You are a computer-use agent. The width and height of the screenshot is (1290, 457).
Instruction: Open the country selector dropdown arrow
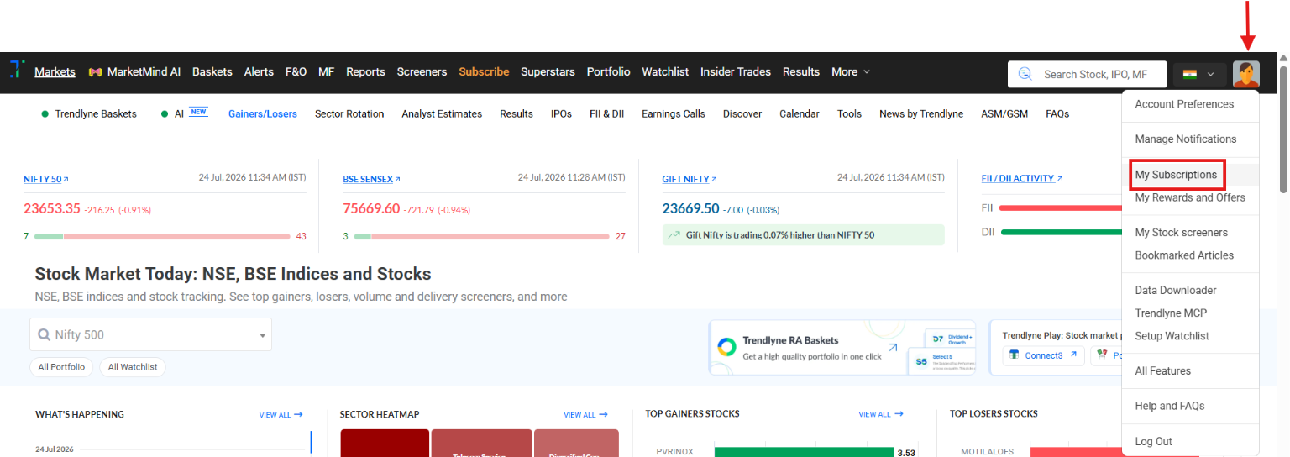(x=1210, y=74)
